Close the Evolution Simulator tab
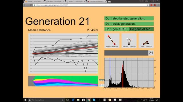The width and height of the screenshot is (183, 102). tap(105, 2)
